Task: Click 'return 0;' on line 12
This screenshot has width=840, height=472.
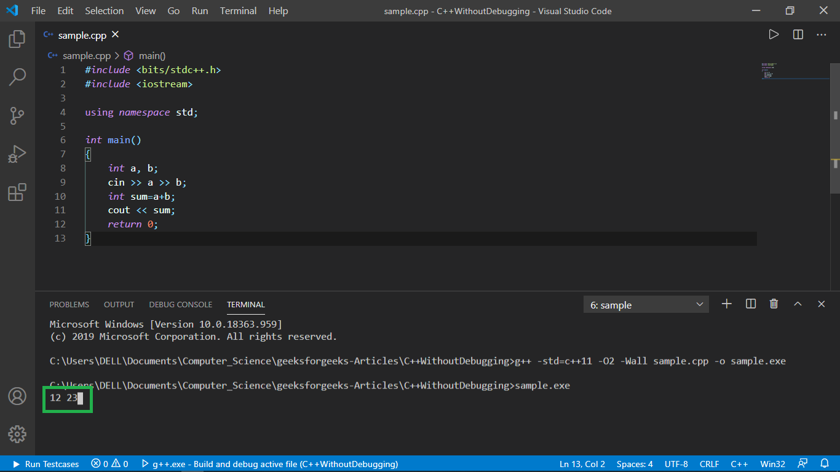Action: 133,224
